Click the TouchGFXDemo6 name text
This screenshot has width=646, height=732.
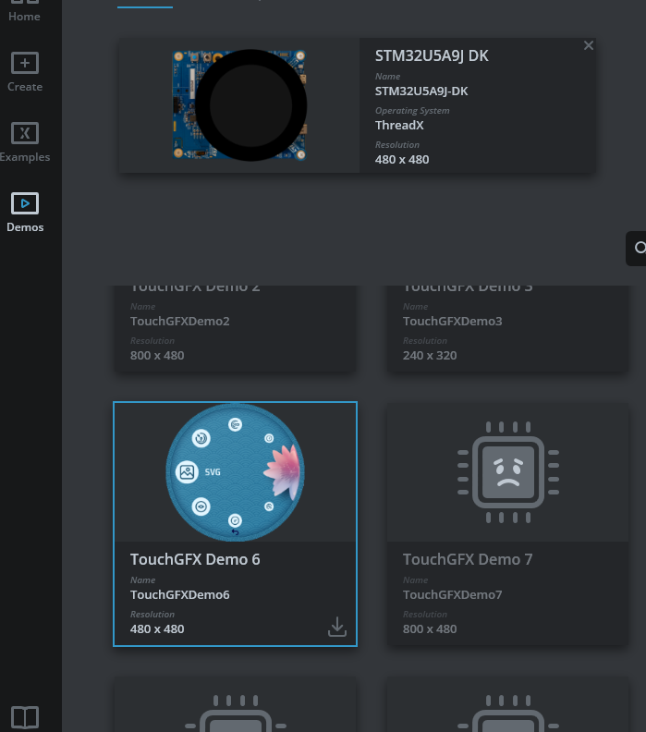[x=179, y=595]
